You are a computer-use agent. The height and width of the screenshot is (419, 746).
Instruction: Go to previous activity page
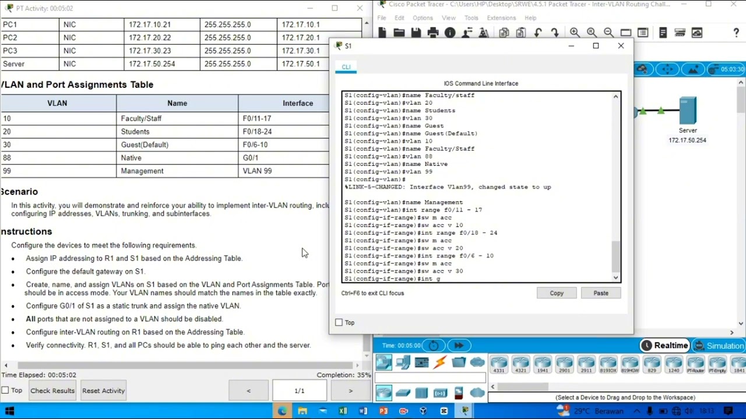click(249, 390)
